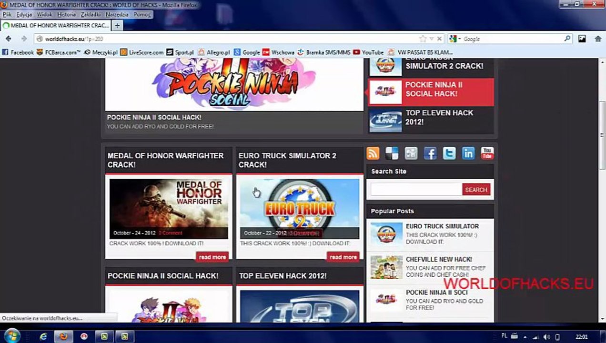Click the site RSS feed icon
Screen dimensions: 606x343
coord(373,153)
